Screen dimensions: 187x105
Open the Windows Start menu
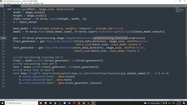[x=2, y=103]
